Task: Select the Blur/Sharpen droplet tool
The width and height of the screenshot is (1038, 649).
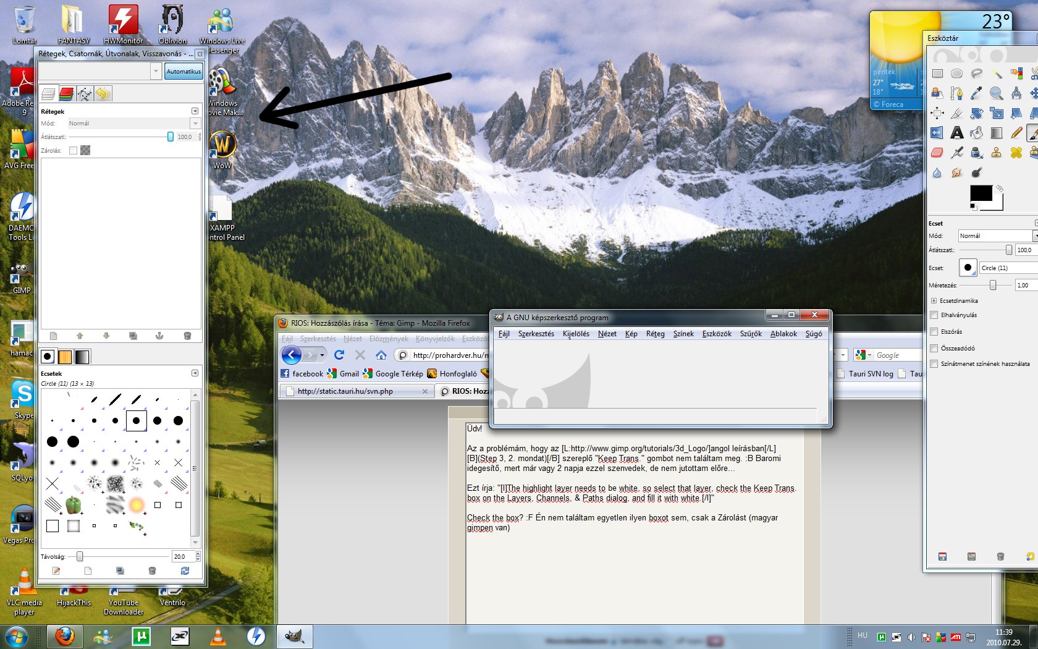Action: (x=937, y=172)
